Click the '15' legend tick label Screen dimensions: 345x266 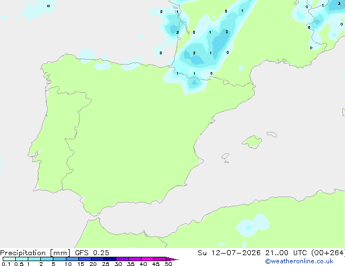tap(81, 264)
